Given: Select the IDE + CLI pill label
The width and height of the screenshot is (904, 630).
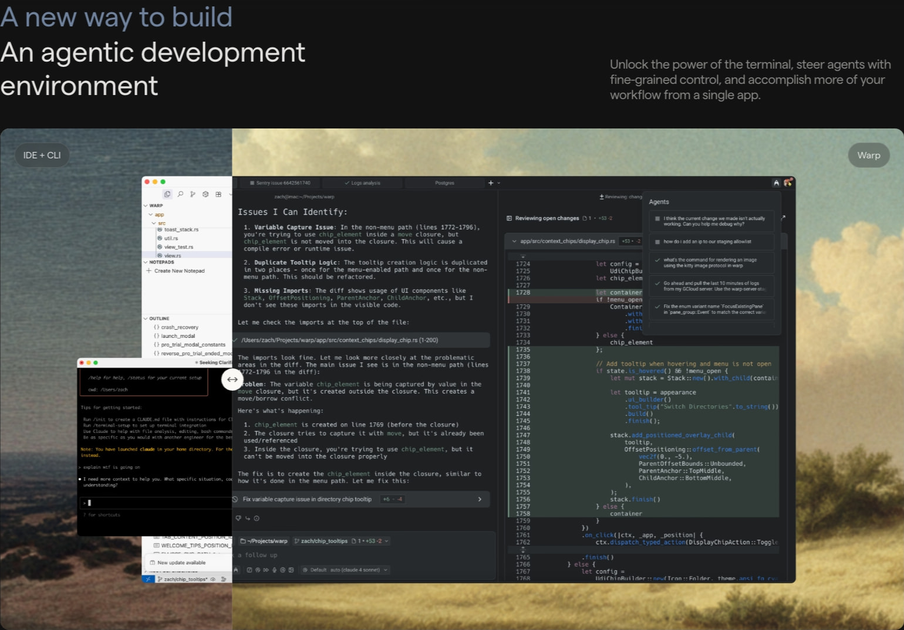Looking at the screenshot, I should click(42, 155).
